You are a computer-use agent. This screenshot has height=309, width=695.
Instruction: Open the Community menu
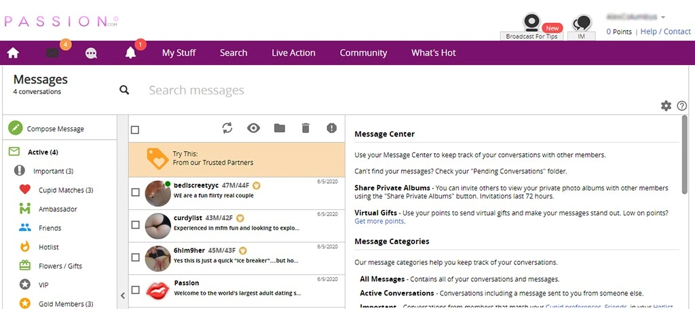(x=364, y=53)
